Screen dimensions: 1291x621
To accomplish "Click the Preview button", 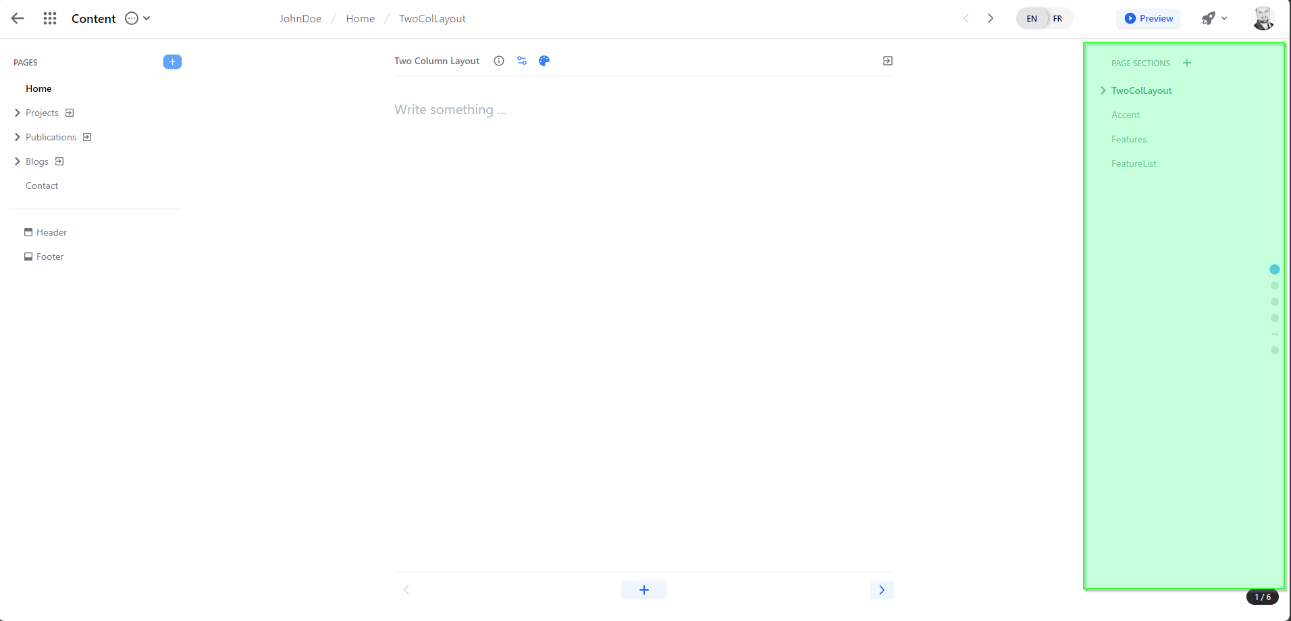I will click(x=1149, y=19).
